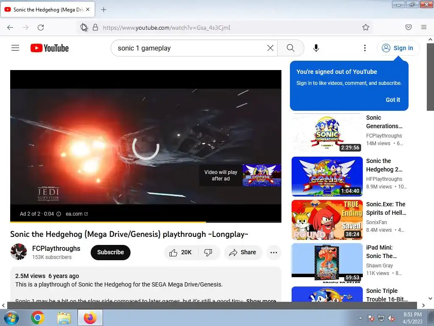Open YouTube settings three-dot menu
434x326 pixels.
pyautogui.click(x=365, y=48)
